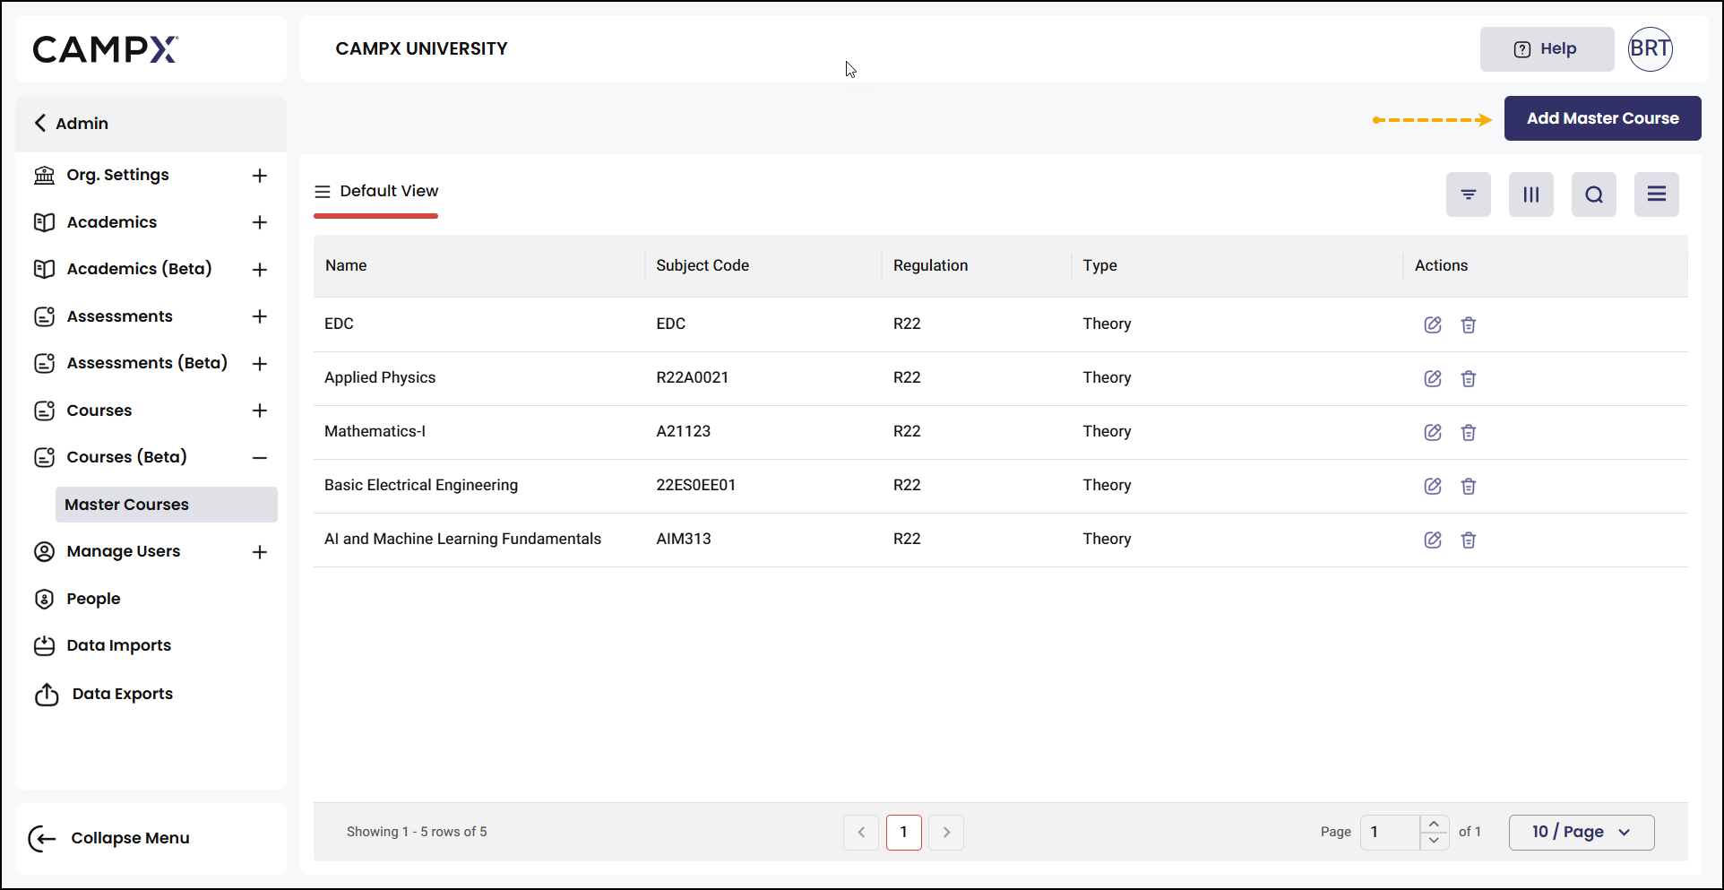The height and width of the screenshot is (890, 1724).
Task: Click the Data Imports icon
Action: (44, 645)
